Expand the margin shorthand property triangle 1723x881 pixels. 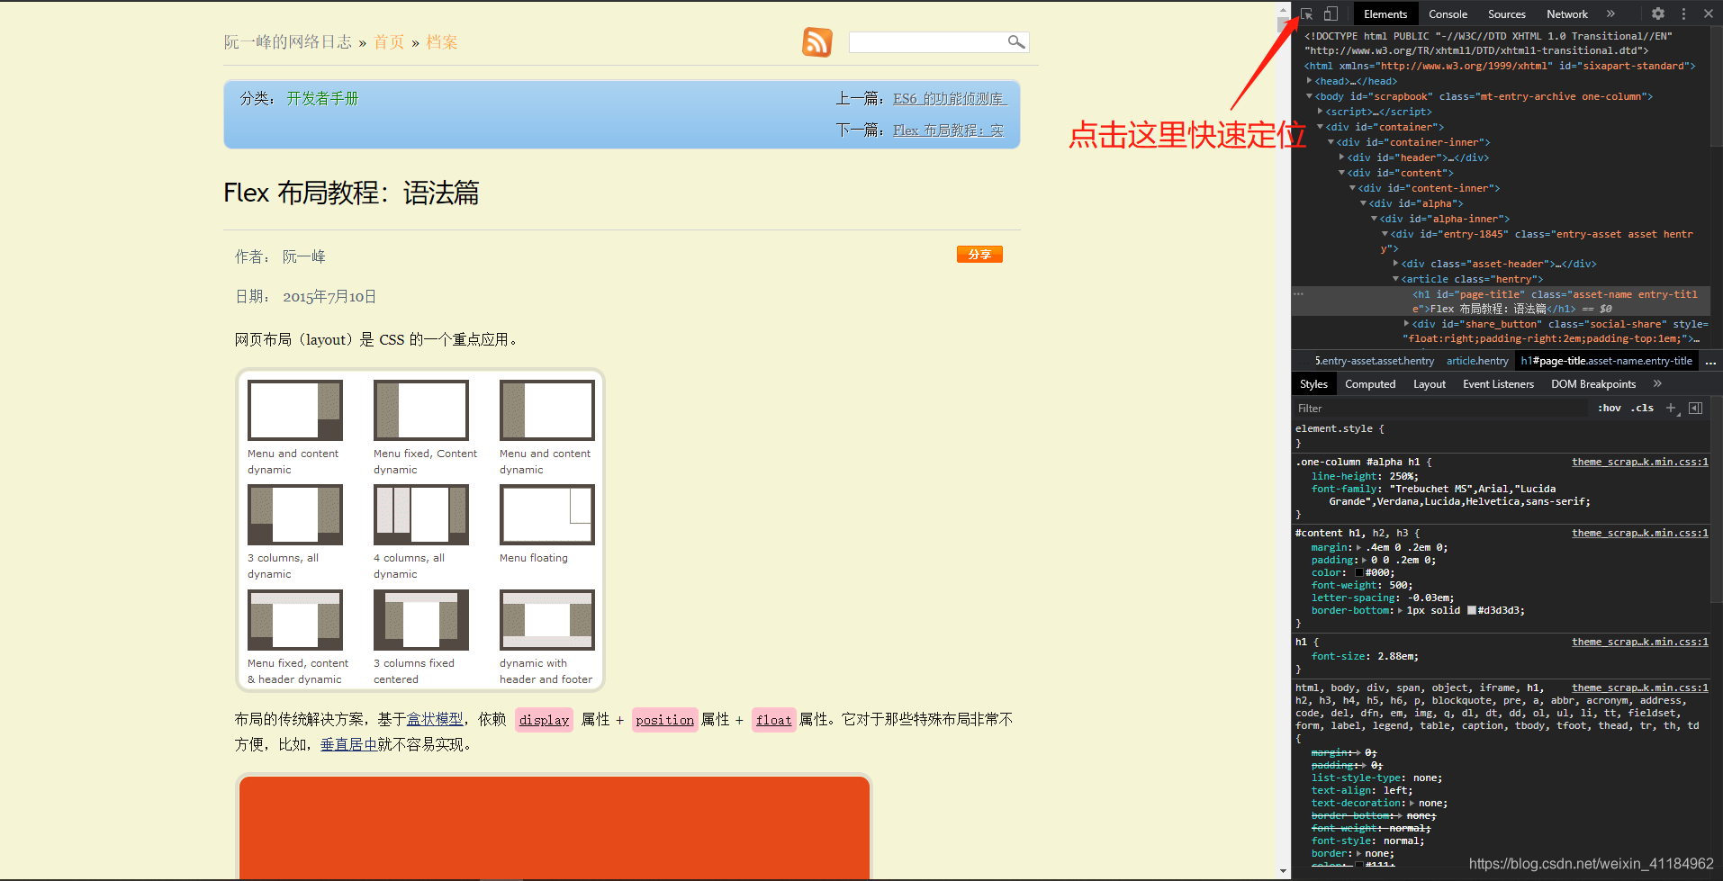[x=1359, y=547]
